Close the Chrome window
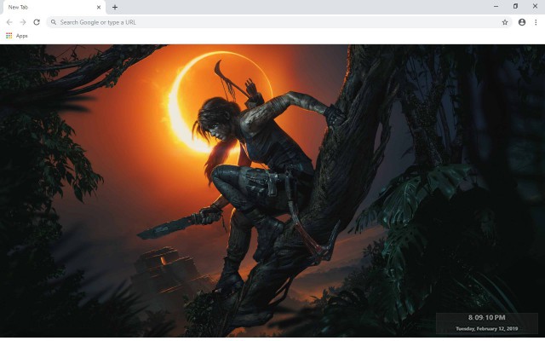545x341 pixels. [x=535, y=6]
